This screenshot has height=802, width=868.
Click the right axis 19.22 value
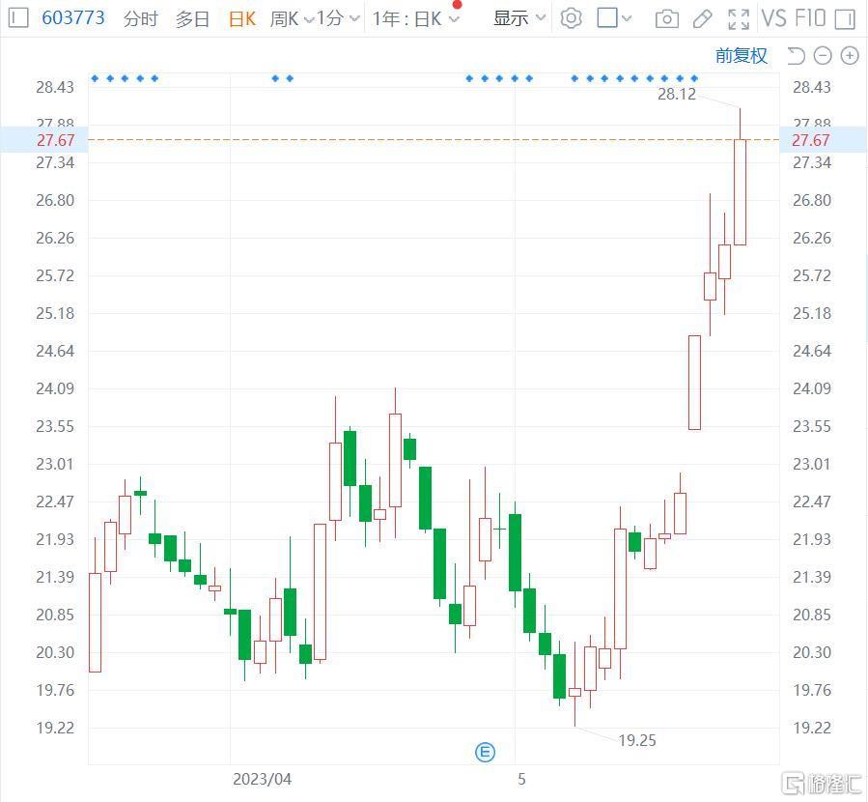(x=812, y=728)
